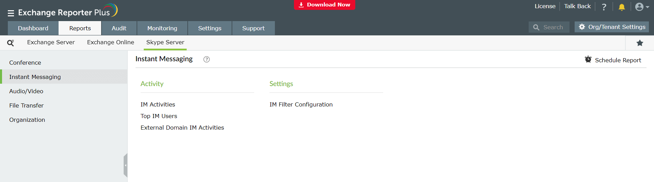
Task: Select Instant Messaging in sidebar
Action: coord(64,77)
